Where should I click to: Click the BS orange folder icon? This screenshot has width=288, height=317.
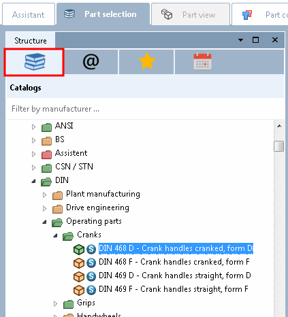[46, 141]
